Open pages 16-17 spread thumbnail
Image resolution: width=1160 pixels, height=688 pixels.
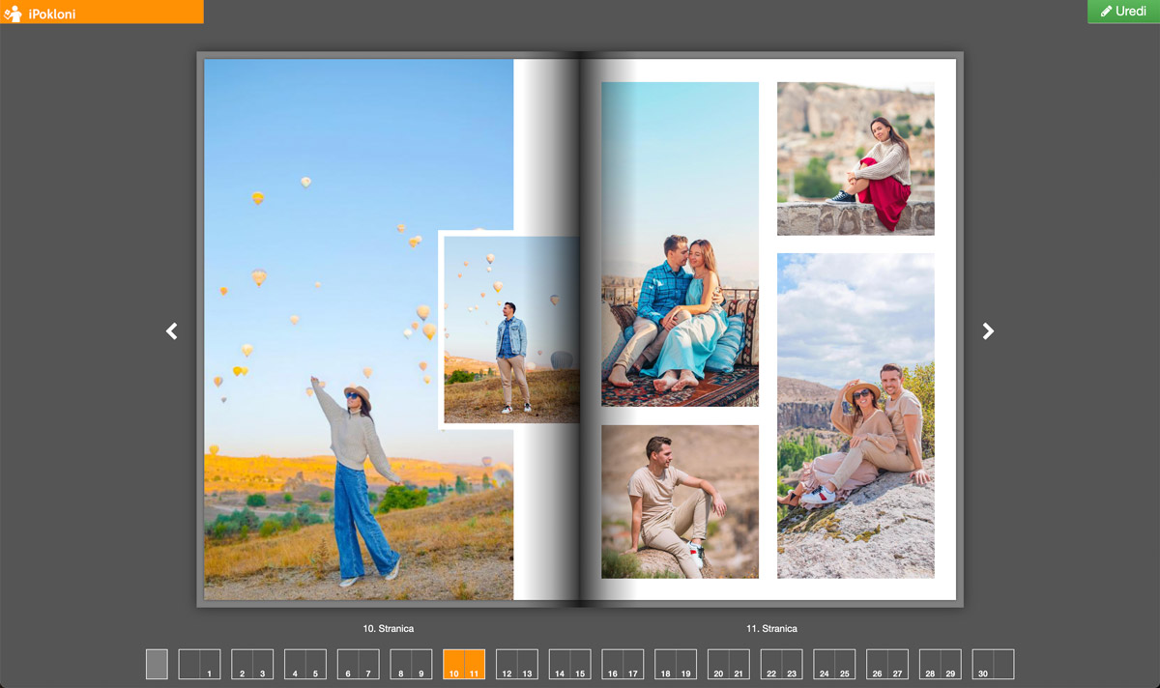pyautogui.click(x=623, y=664)
